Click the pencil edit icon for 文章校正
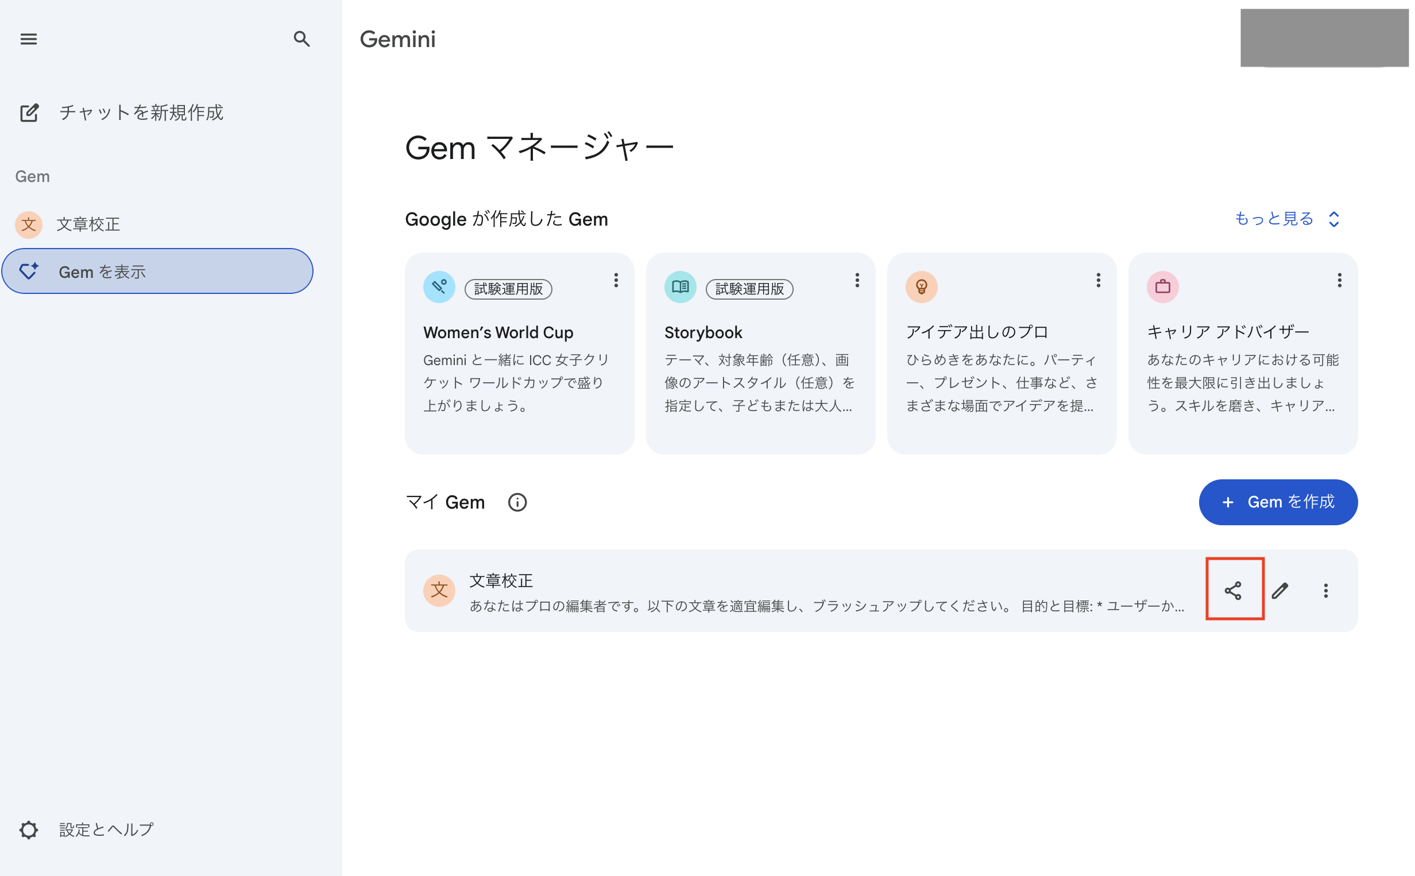Viewport: 1415px width, 876px height. point(1279,590)
